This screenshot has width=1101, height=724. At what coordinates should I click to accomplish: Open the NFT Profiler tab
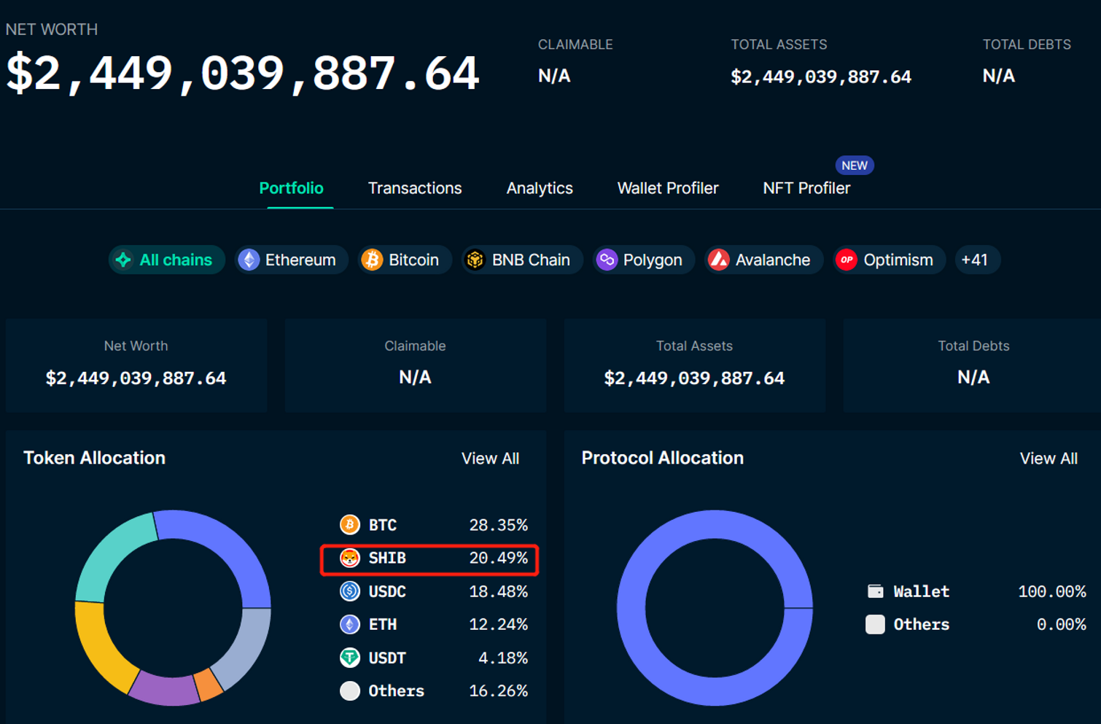pos(806,188)
